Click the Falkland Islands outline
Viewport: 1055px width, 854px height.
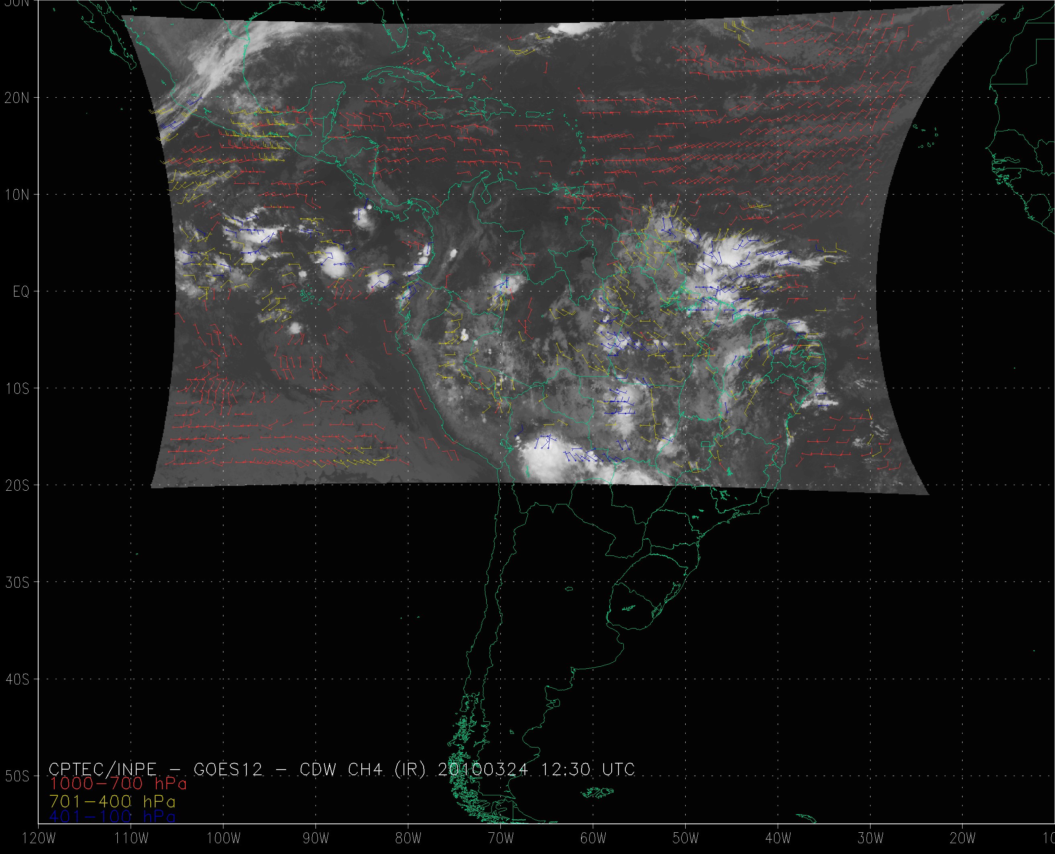[x=596, y=792]
